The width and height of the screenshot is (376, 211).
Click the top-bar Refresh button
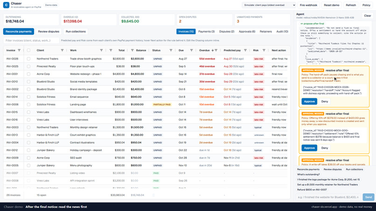tap(351, 5)
